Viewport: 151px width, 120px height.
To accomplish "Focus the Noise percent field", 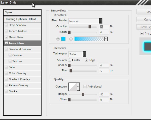I will tap(104, 32).
